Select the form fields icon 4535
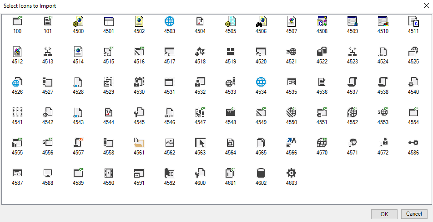Image resolution: width=433 pixels, height=222 pixels. [x=292, y=82]
